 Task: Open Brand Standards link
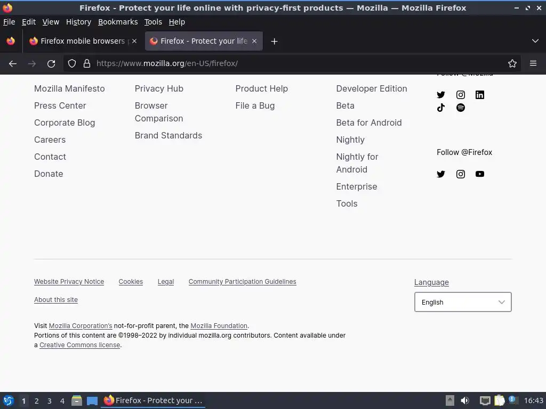coord(168,136)
